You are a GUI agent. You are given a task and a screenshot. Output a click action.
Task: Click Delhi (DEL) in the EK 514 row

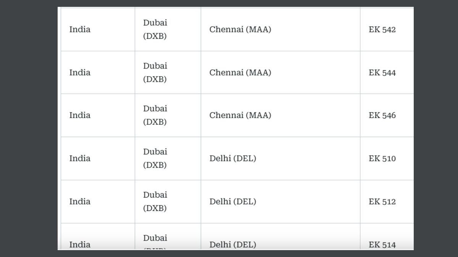tap(233, 245)
